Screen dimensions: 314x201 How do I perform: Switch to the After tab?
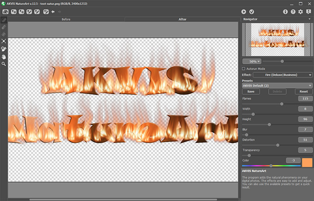183,19
